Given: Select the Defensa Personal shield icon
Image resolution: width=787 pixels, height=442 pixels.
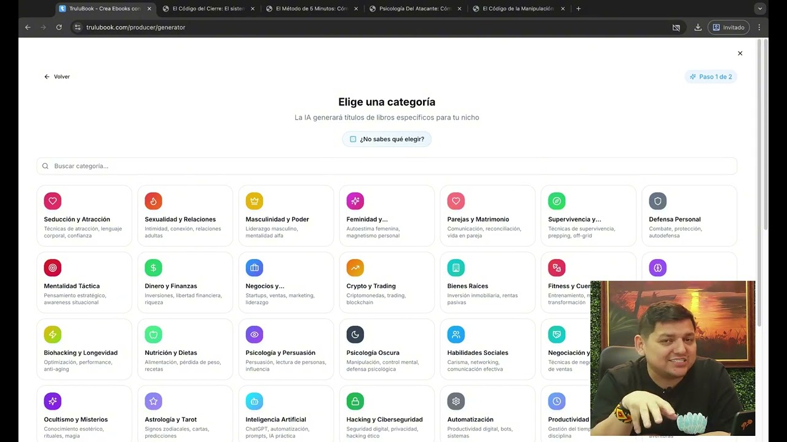Looking at the screenshot, I should click(x=657, y=201).
